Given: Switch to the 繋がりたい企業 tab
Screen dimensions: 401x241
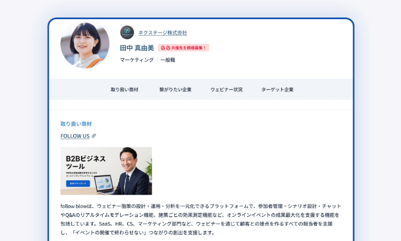Looking at the screenshot, I should click(175, 89).
